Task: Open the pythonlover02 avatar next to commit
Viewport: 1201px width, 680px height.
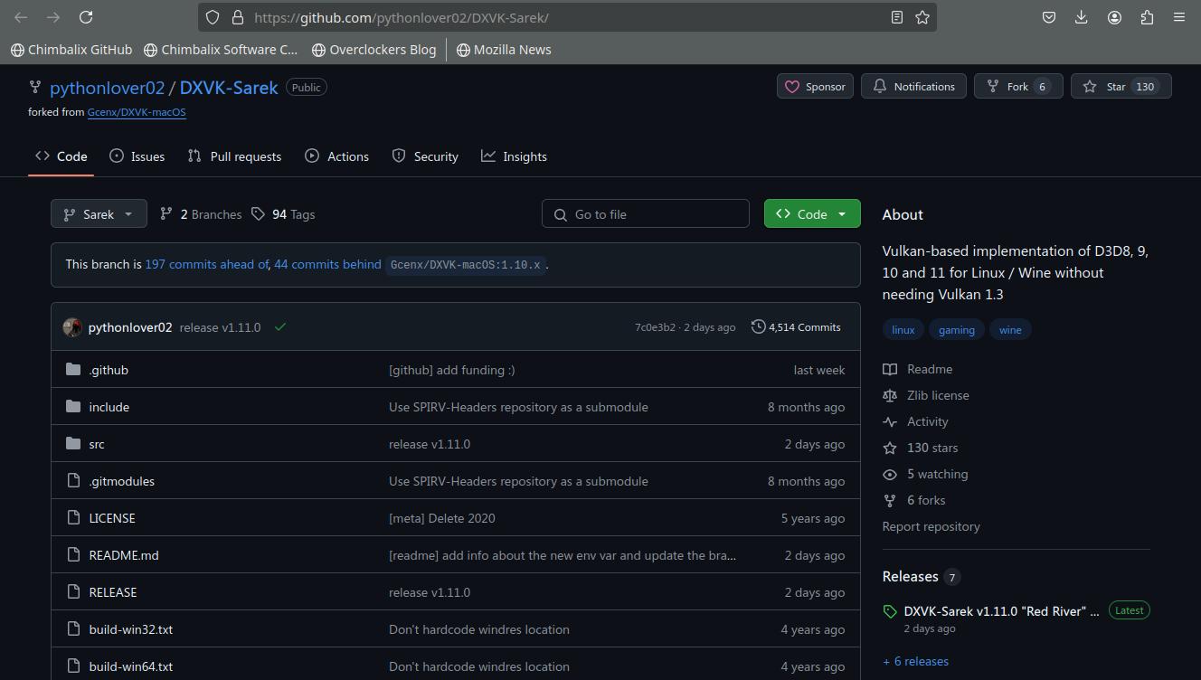Action: coord(72,327)
